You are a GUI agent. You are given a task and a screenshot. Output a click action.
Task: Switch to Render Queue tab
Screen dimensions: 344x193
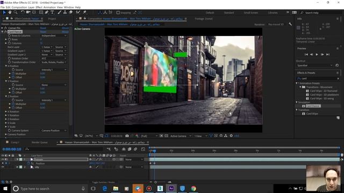pos(39,143)
